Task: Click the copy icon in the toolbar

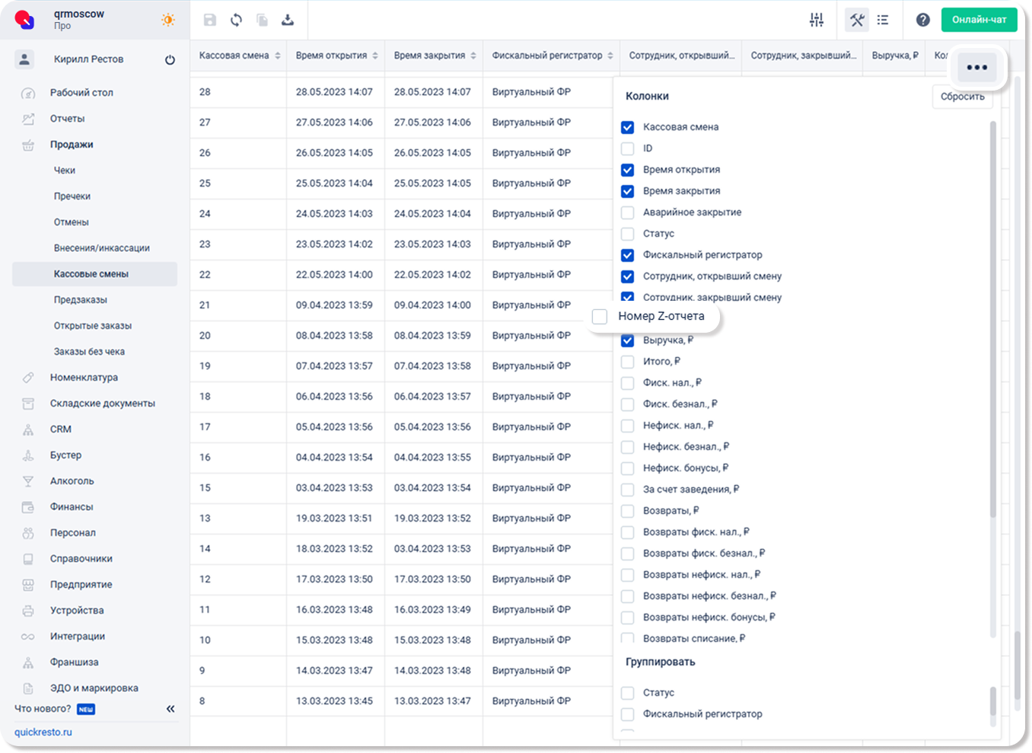Action: pos(262,20)
